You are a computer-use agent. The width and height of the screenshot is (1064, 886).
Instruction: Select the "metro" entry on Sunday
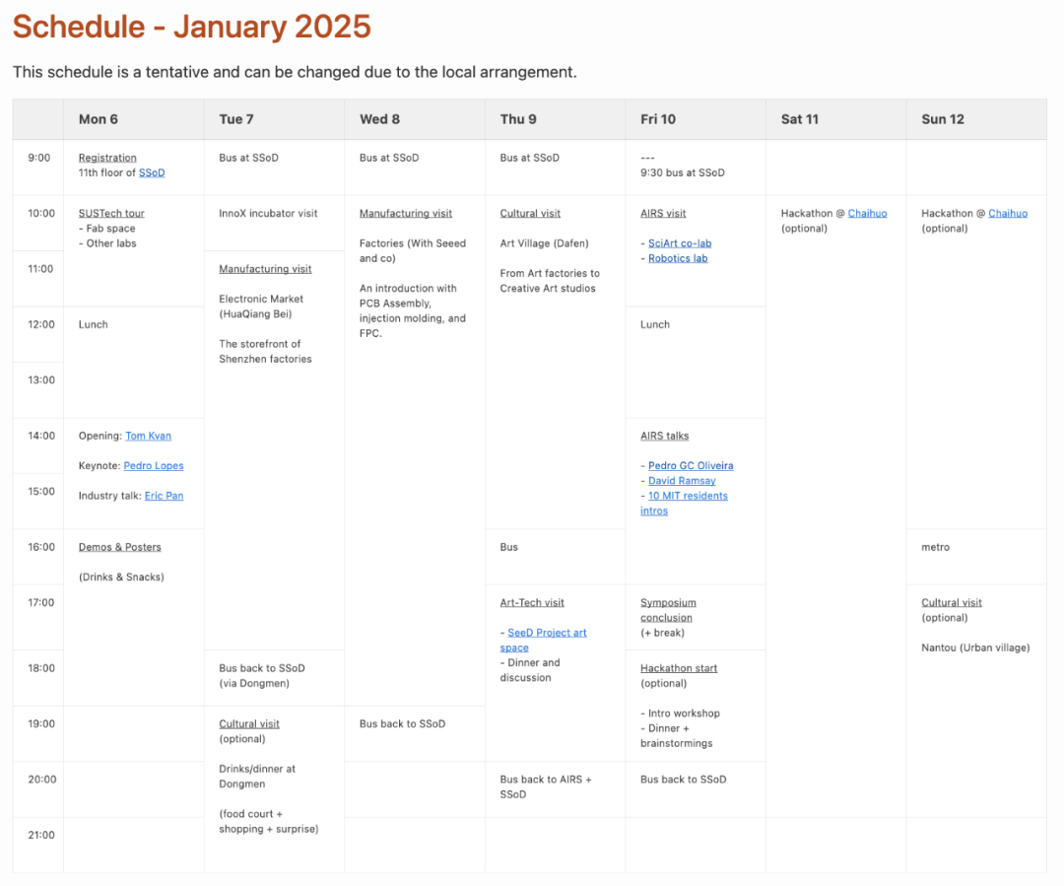[935, 547]
